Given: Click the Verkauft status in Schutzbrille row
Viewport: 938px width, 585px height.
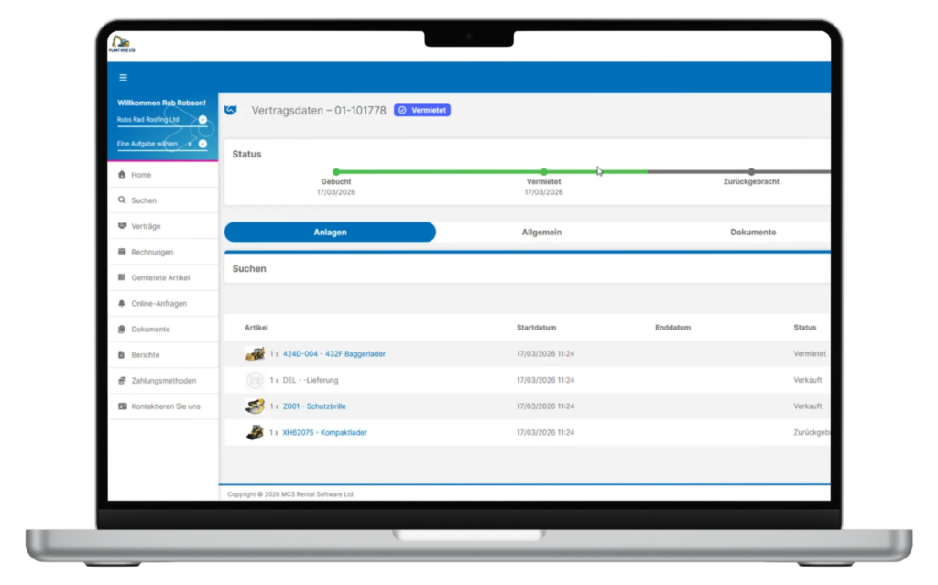Looking at the screenshot, I should 808,406.
